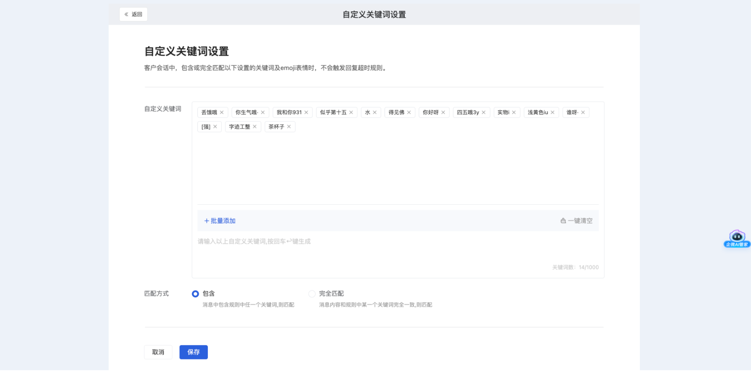Image resolution: width=751 pixels, height=372 pixels.
Task: Save settings with the 保存 button
Action: click(x=193, y=352)
